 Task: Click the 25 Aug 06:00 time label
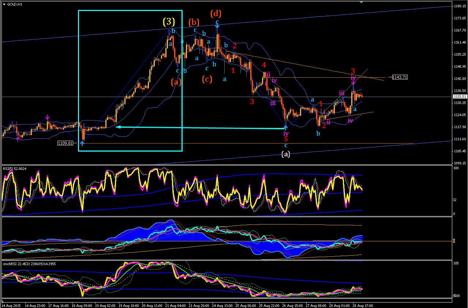(246, 305)
